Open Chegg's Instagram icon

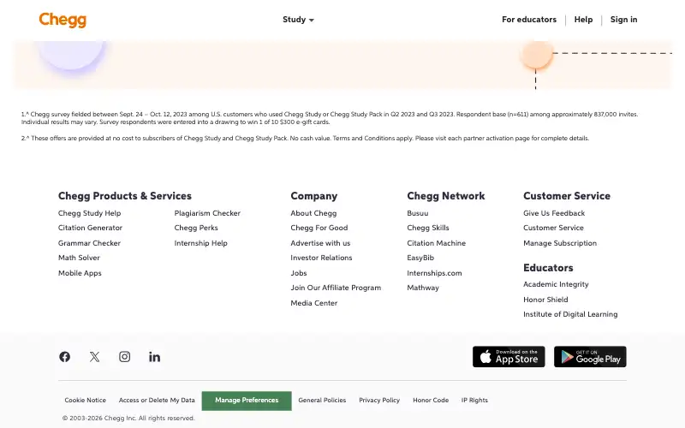point(124,357)
